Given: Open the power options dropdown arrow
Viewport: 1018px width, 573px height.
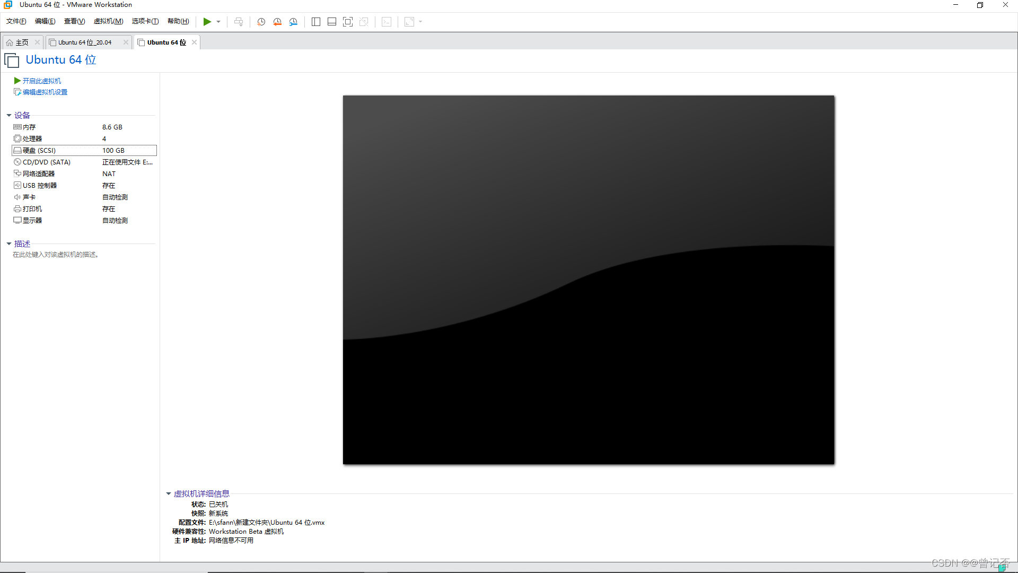Looking at the screenshot, I should [x=218, y=22].
